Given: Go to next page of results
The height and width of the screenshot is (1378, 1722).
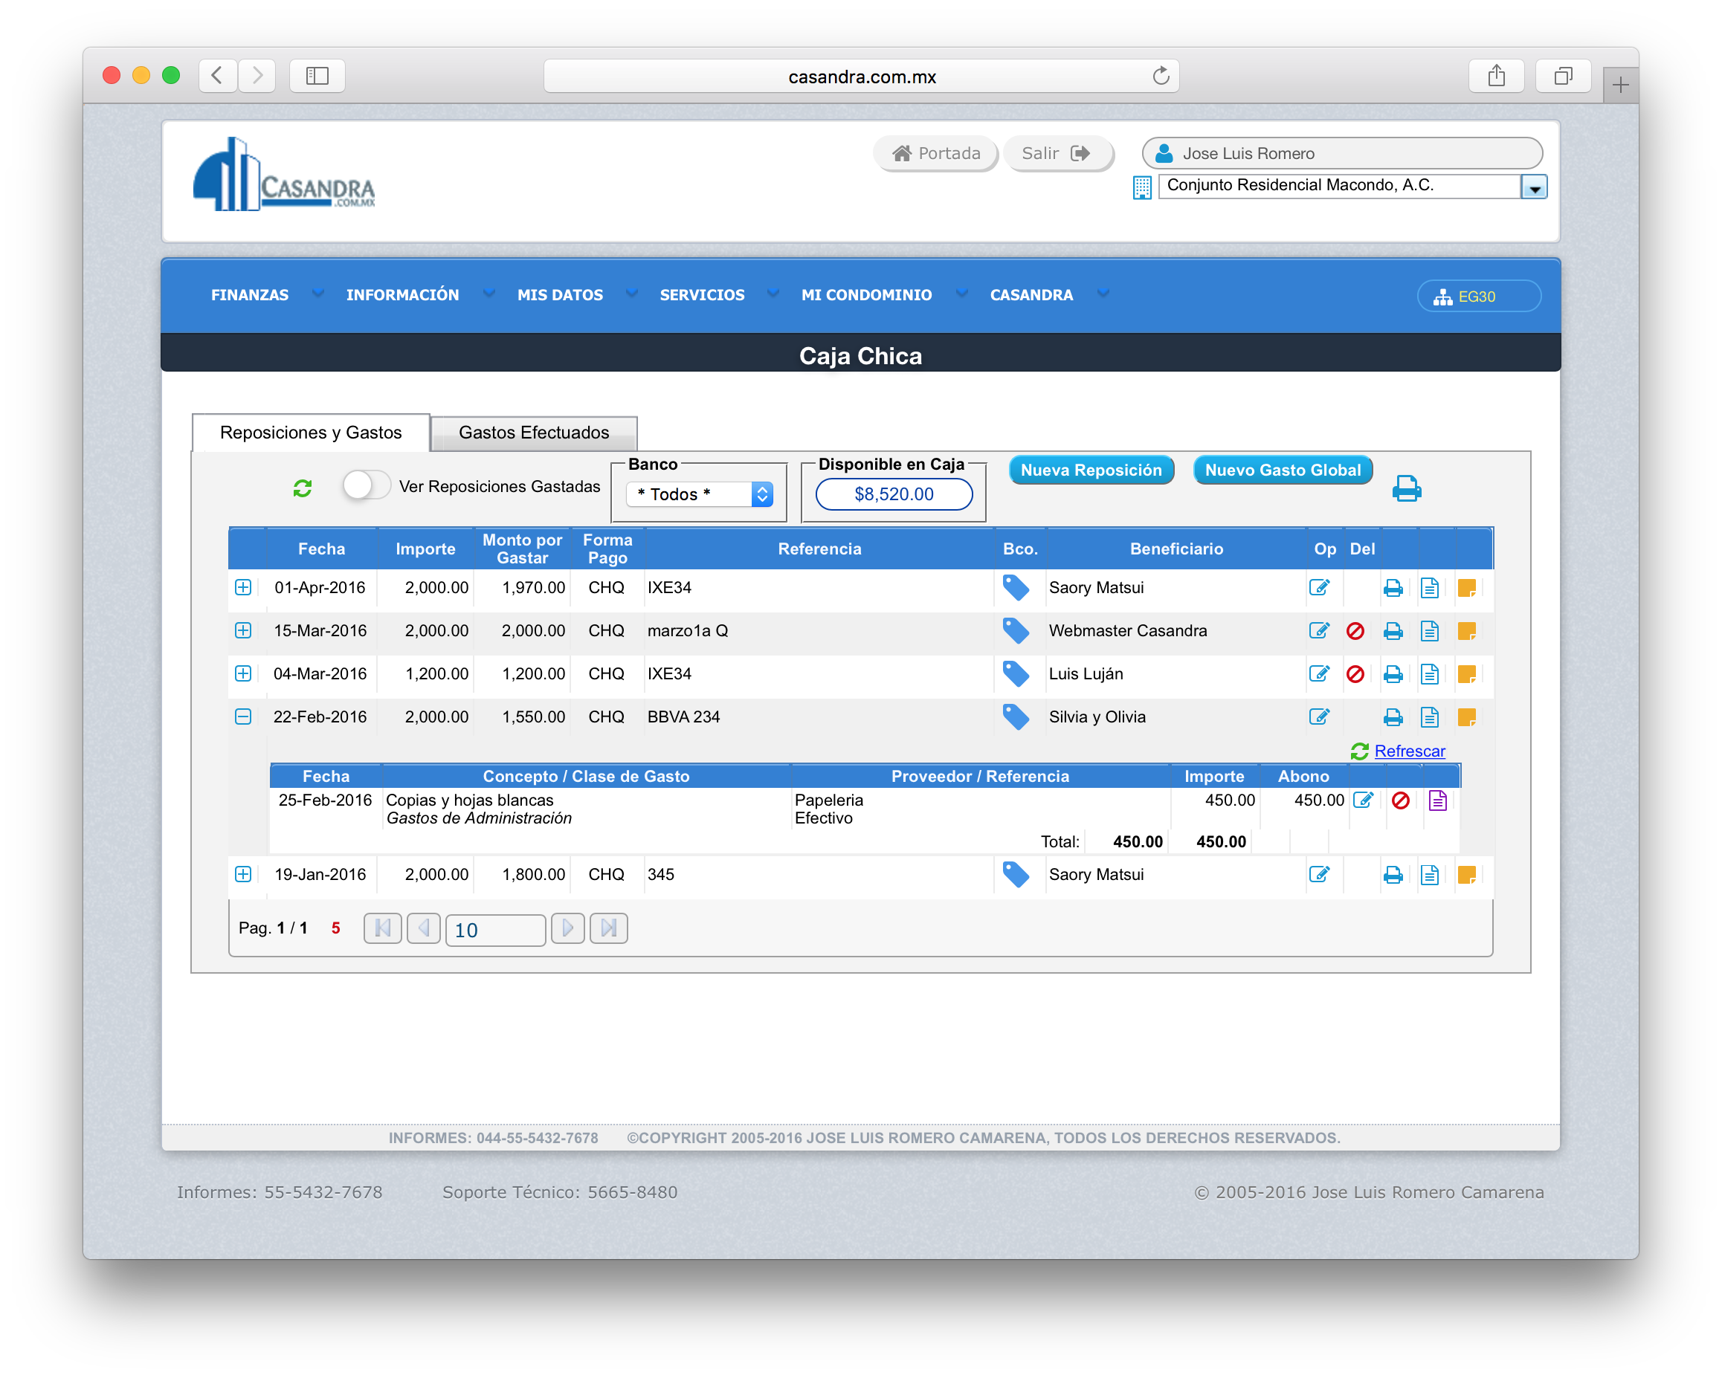Looking at the screenshot, I should 568,928.
